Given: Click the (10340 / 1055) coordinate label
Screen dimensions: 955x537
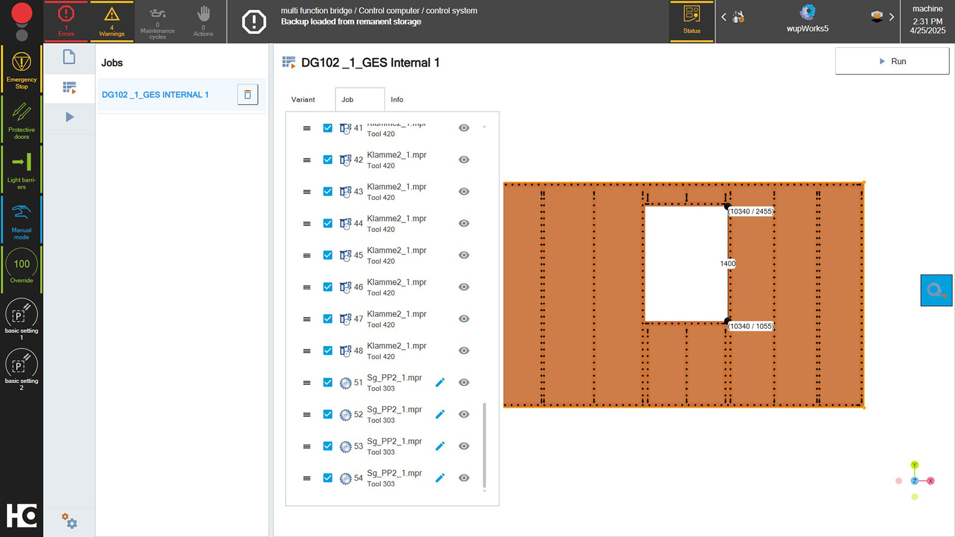Looking at the screenshot, I should [751, 326].
